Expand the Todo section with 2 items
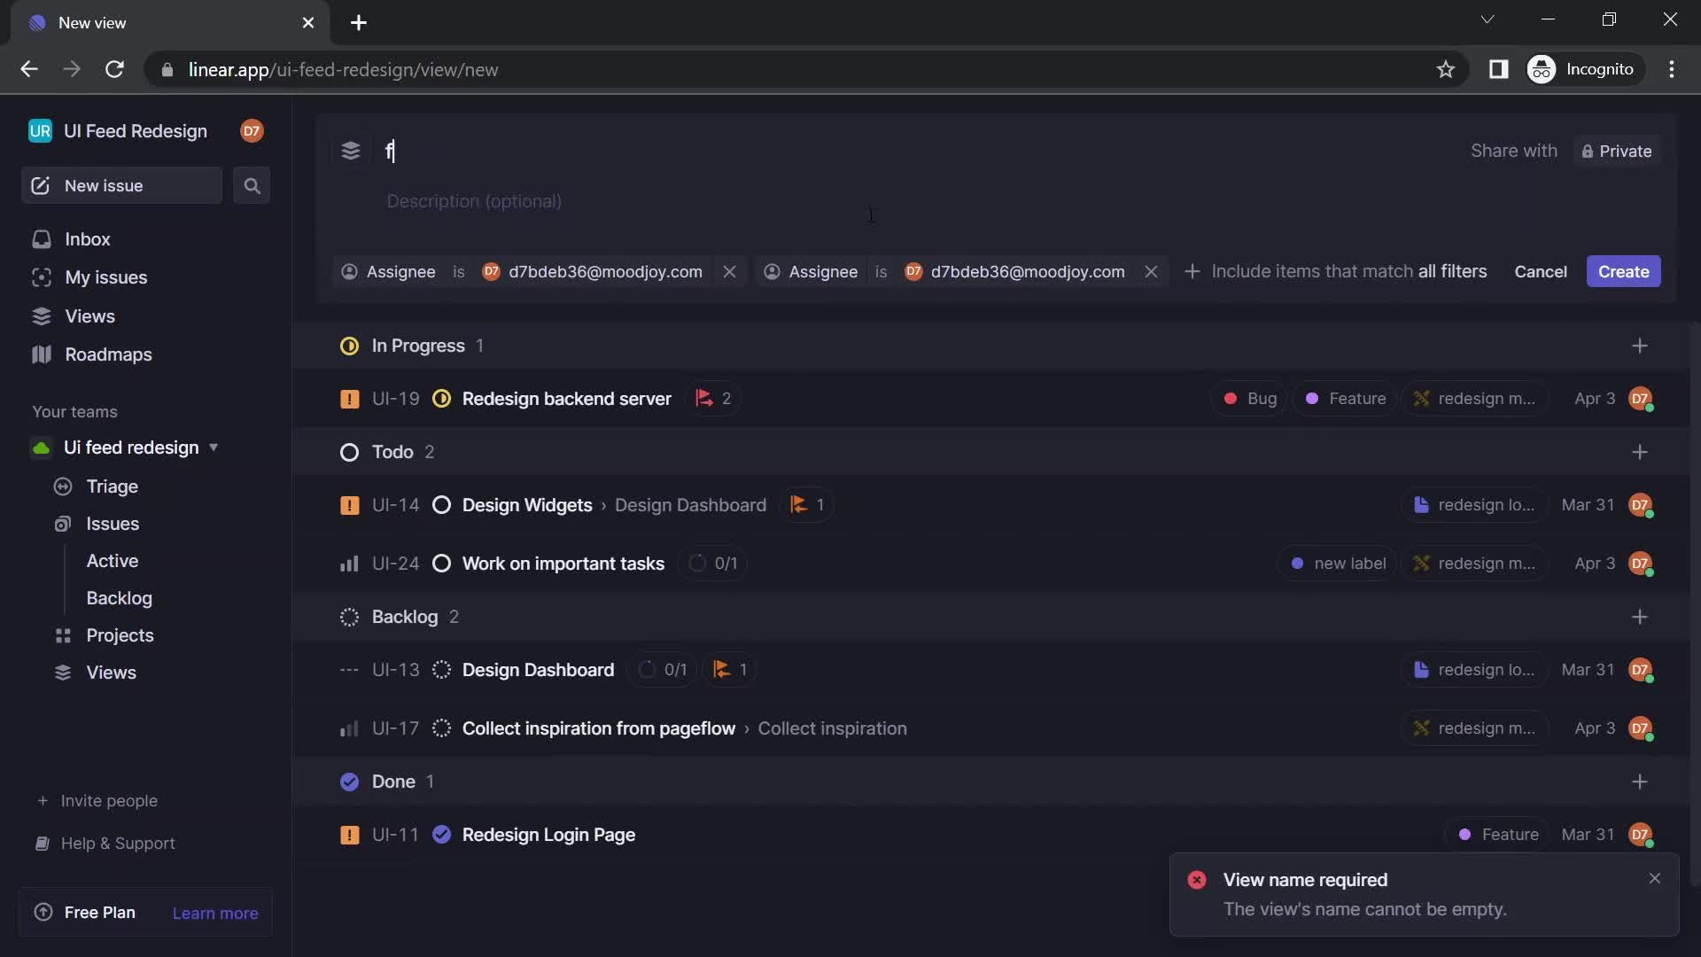The height and width of the screenshot is (957, 1701). (392, 451)
